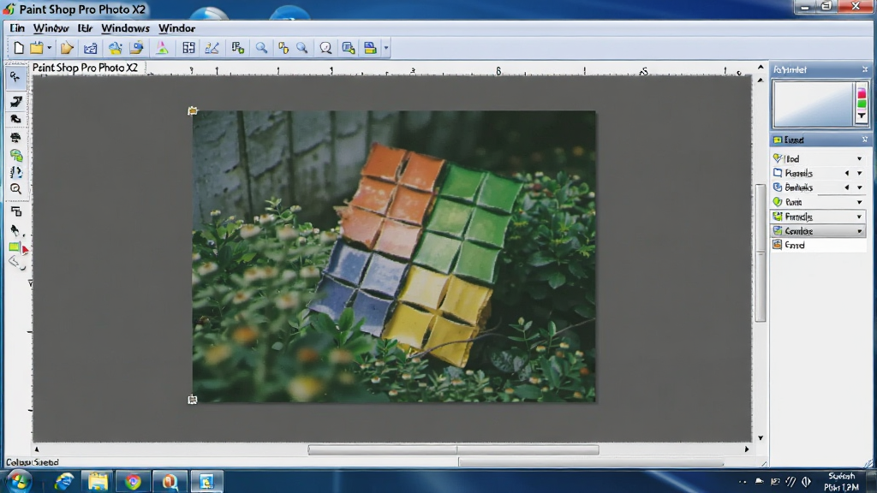Click the folder with blue disk icon
Image resolution: width=877 pixels, height=493 pixels.
click(136, 48)
